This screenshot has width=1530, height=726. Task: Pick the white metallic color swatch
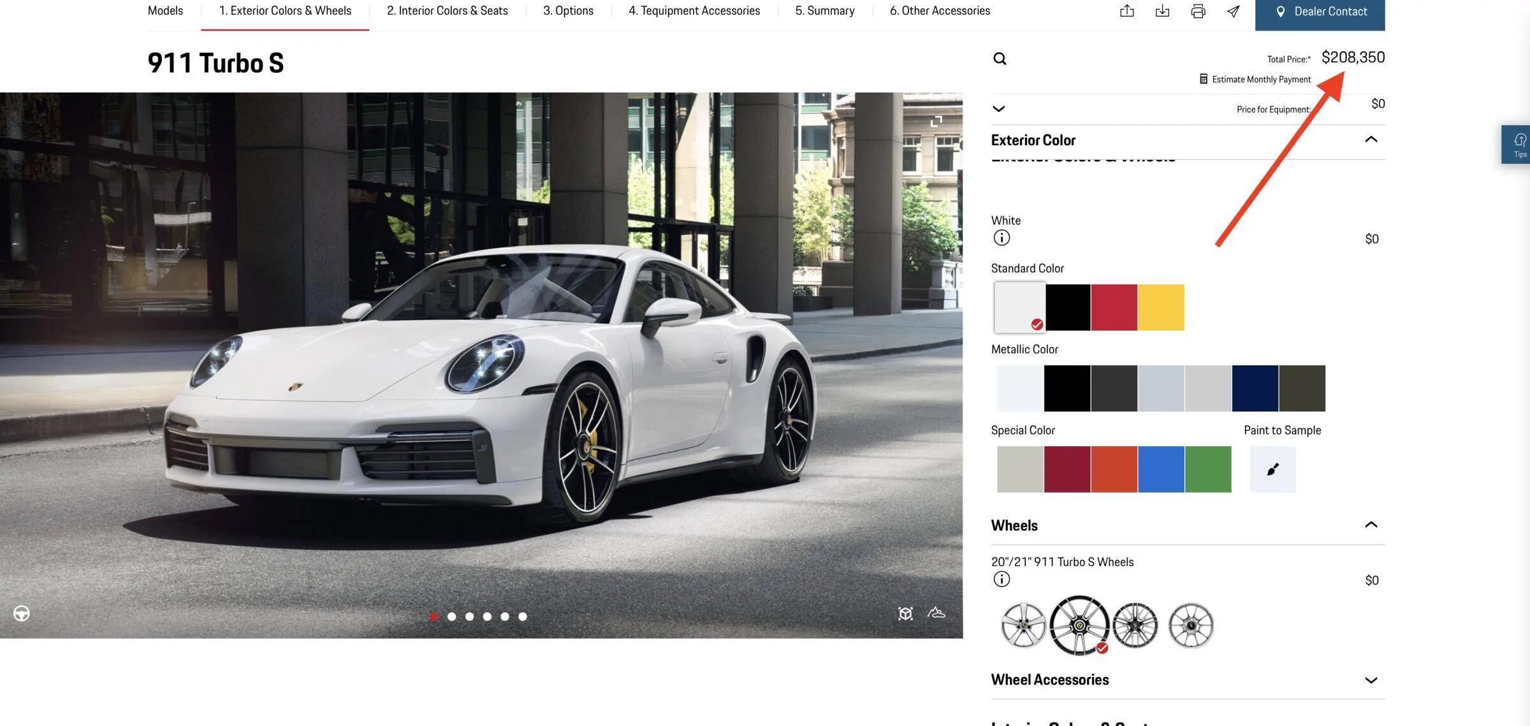[1020, 388]
